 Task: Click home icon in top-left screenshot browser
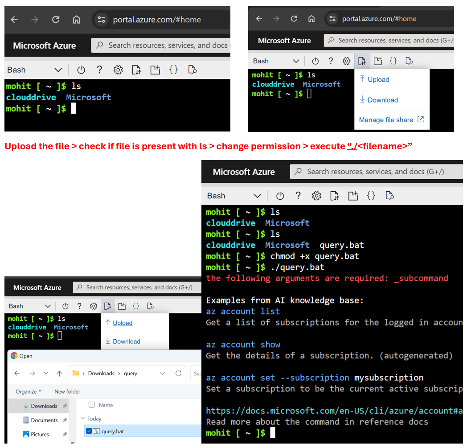tap(77, 20)
